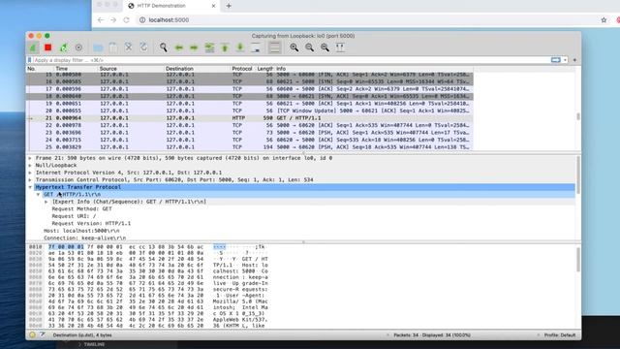This screenshot has width=620, height=349.
Task: Expand Expert Info Chat/Sequence node
Action: tap(46, 202)
